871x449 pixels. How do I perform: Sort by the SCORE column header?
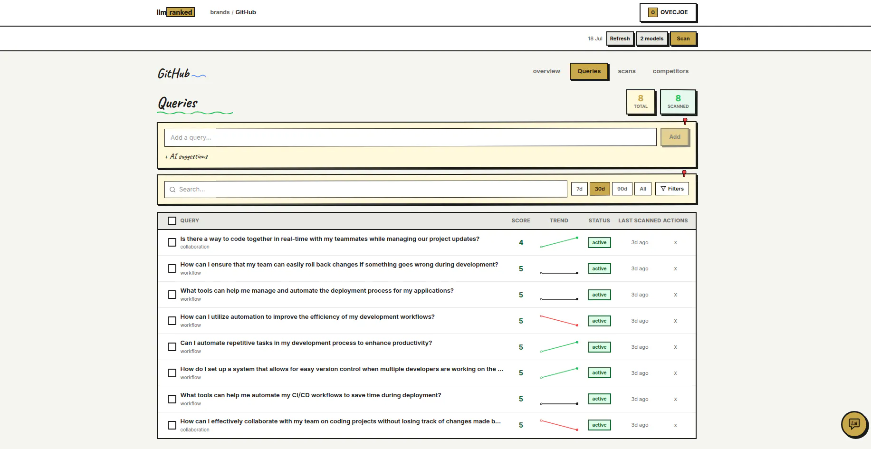[521, 221]
